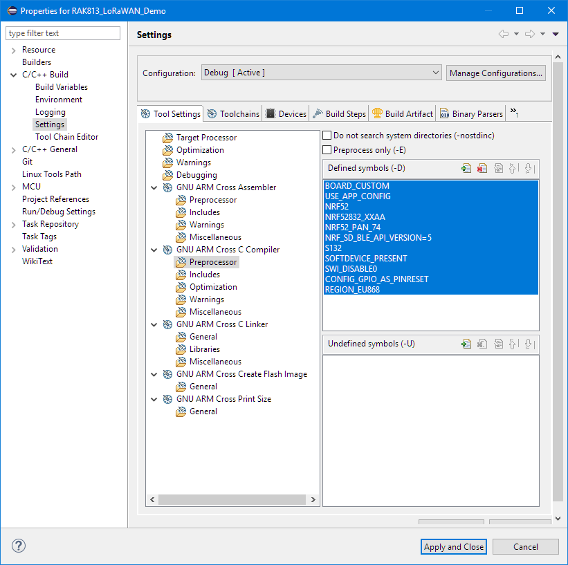This screenshot has width=568, height=565.
Task: Click the Move Up icon for Defined symbols
Action: click(513, 168)
